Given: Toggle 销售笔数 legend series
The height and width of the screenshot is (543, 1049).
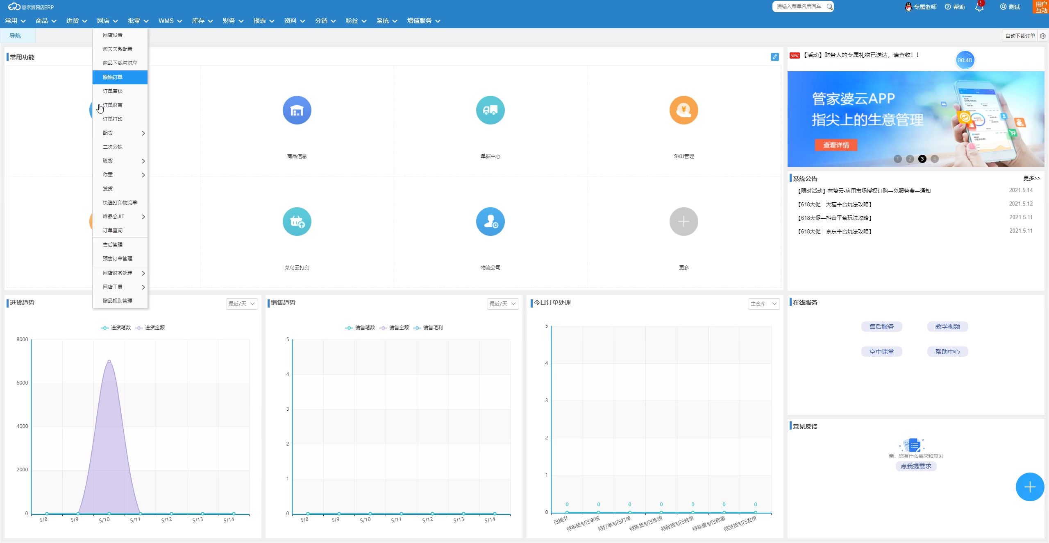Looking at the screenshot, I should 360,328.
